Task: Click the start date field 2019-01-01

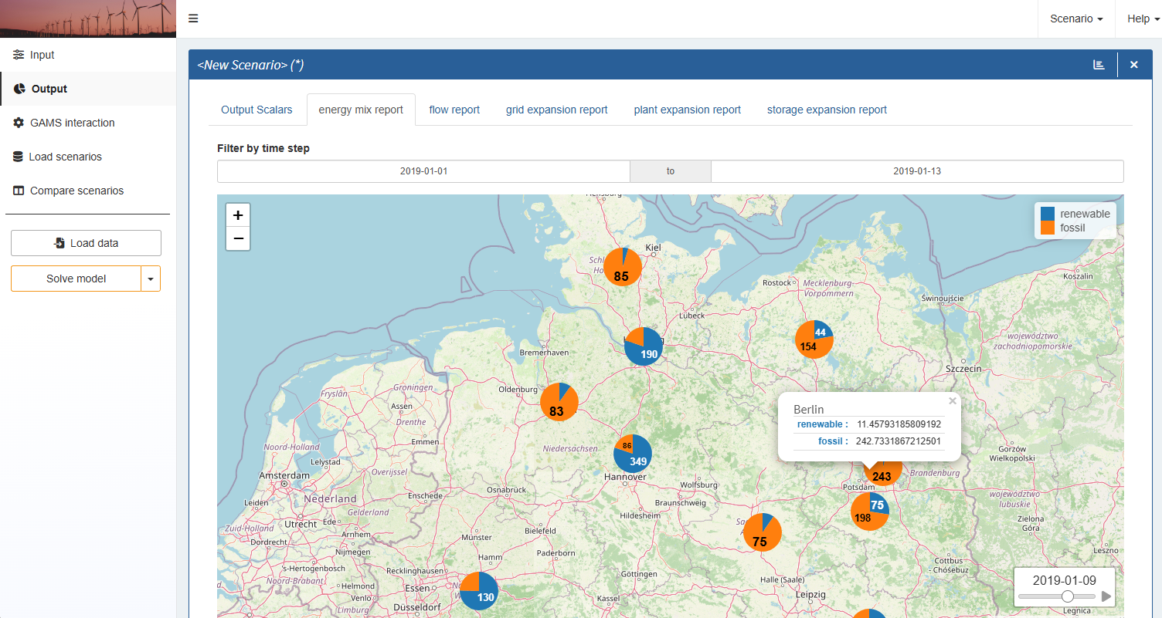Action: tap(423, 171)
